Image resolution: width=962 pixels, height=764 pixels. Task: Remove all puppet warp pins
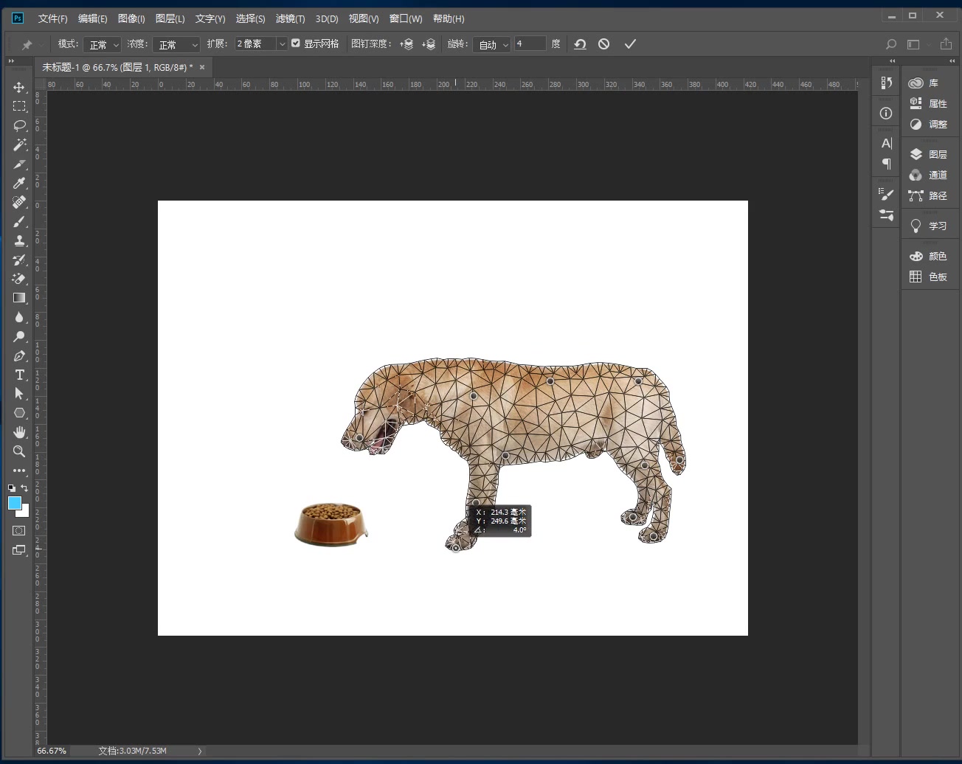coord(580,44)
